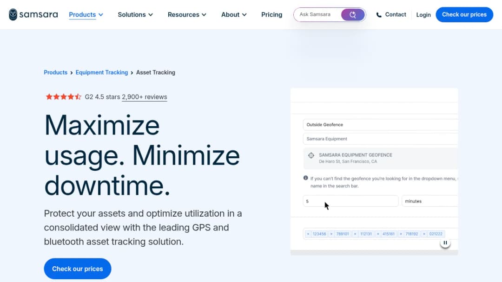Image resolution: width=502 pixels, height=282 pixels.
Task: Focus the Ask Samsara search field
Action: [x=317, y=15]
